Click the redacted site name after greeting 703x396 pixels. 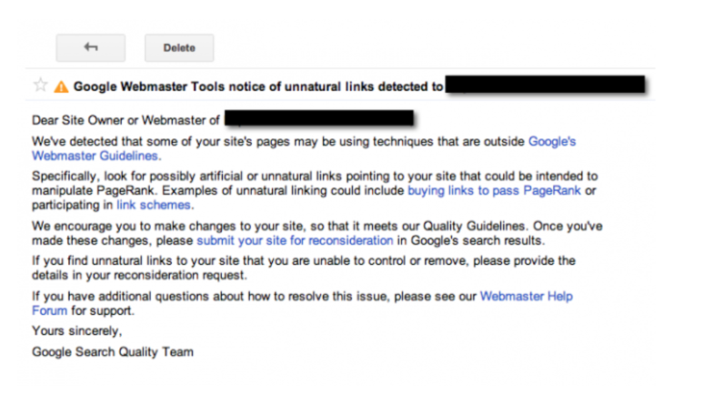[x=319, y=118]
